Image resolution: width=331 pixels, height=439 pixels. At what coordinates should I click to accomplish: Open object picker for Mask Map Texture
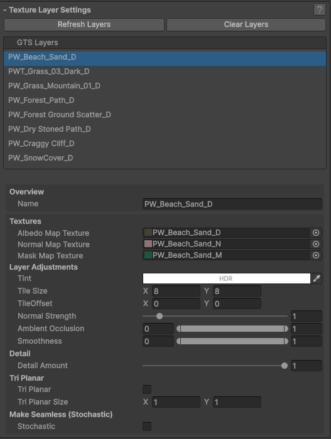[x=316, y=255]
